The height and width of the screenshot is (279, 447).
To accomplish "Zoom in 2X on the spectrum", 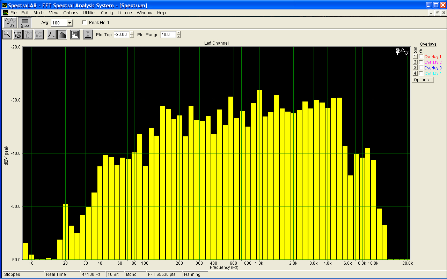I will [x=17, y=35].
